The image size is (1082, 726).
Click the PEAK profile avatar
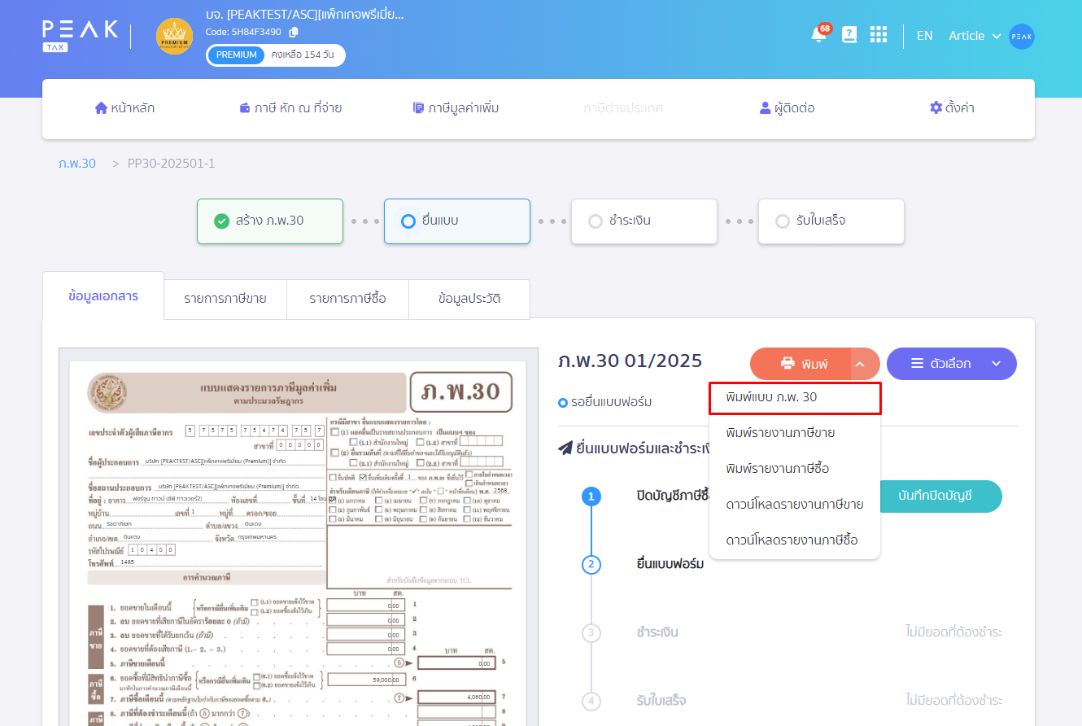(1022, 36)
